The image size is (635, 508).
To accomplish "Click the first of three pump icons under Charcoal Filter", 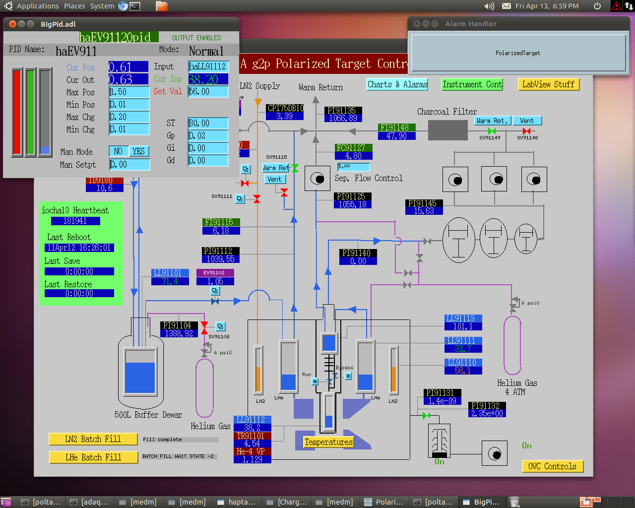I will pyautogui.click(x=455, y=179).
